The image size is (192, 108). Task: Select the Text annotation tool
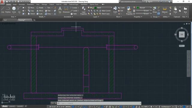coord(60,10)
